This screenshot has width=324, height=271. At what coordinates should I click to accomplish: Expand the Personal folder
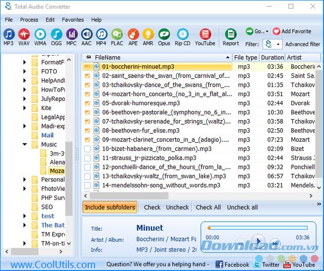coord(25,179)
